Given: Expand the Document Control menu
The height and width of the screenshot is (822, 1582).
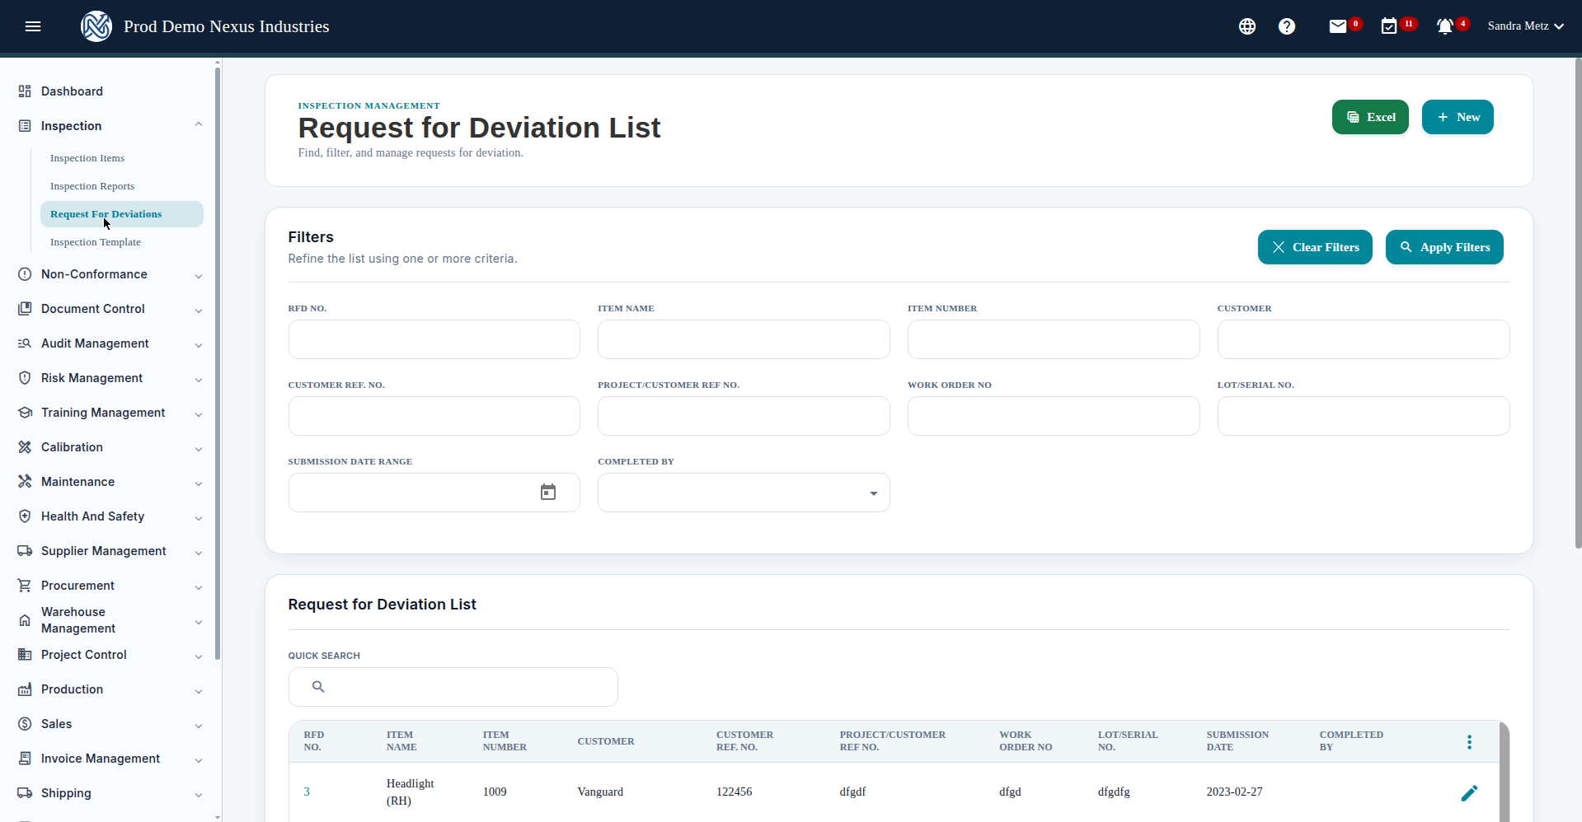Looking at the screenshot, I should (x=199, y=311).
